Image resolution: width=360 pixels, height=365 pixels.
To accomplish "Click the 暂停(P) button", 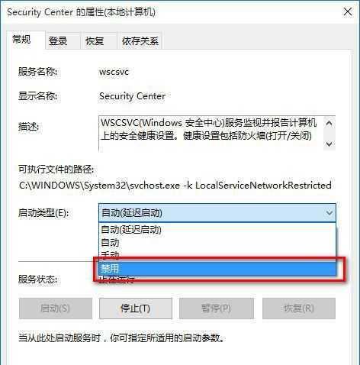I will [x=217, y=308].
